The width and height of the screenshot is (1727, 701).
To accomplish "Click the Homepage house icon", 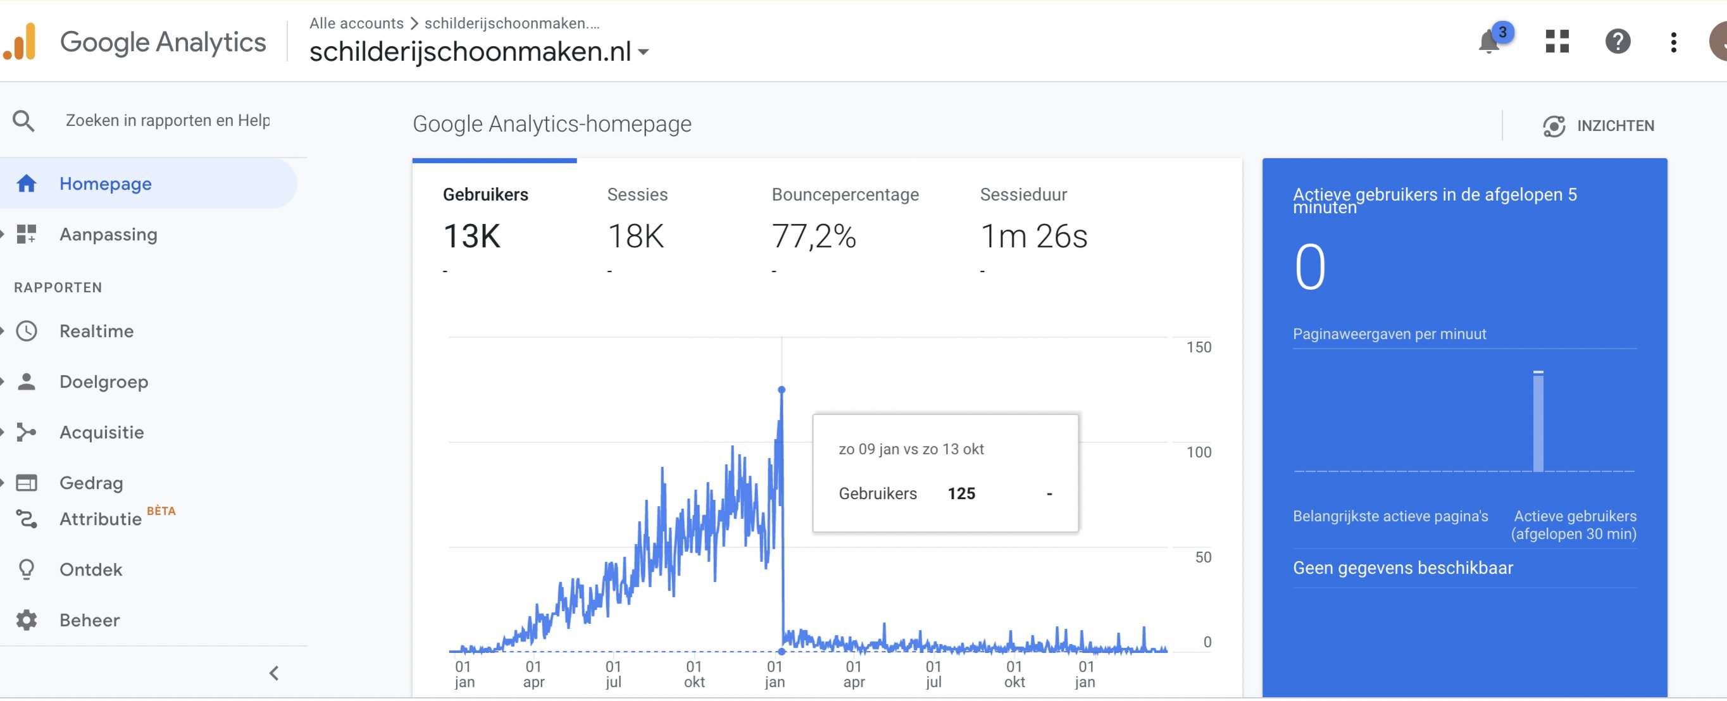I will point(27,183).
